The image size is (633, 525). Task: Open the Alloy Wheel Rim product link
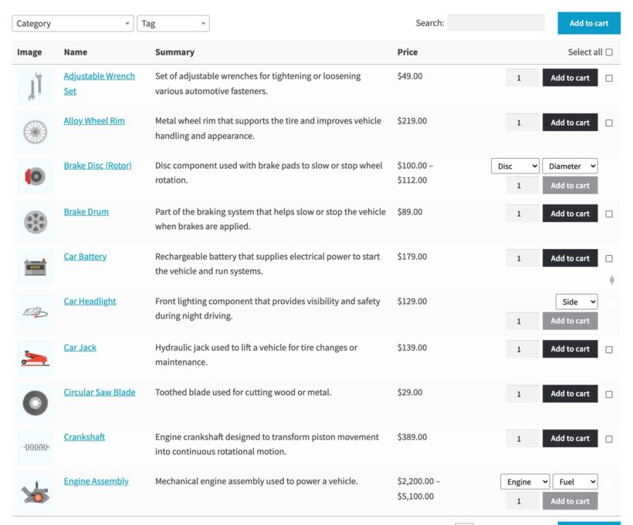pos(94,121)
